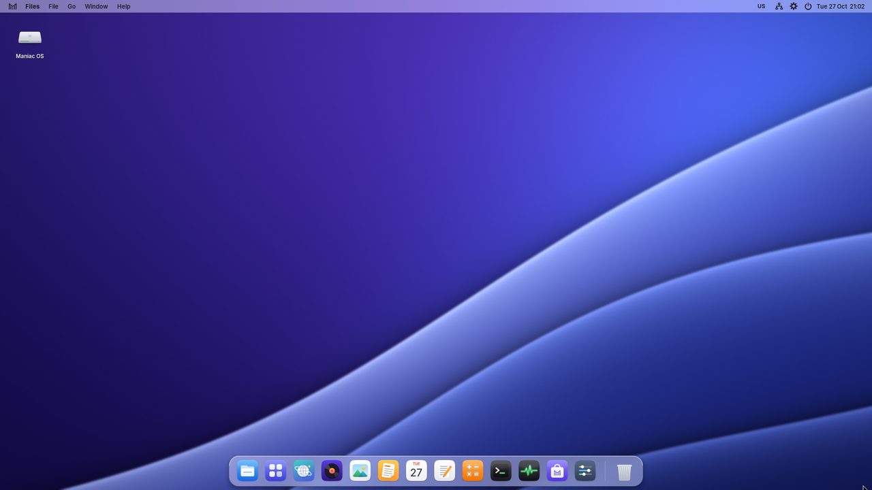Switch the US keyboard layout indicator
Screen dimensions: 872x490
click(761, 6)
